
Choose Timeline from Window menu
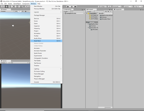46,66
